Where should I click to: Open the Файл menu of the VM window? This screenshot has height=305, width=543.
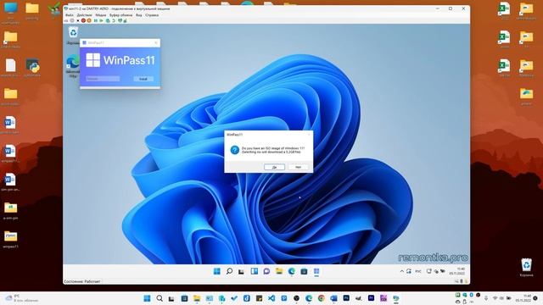point(70,15)
